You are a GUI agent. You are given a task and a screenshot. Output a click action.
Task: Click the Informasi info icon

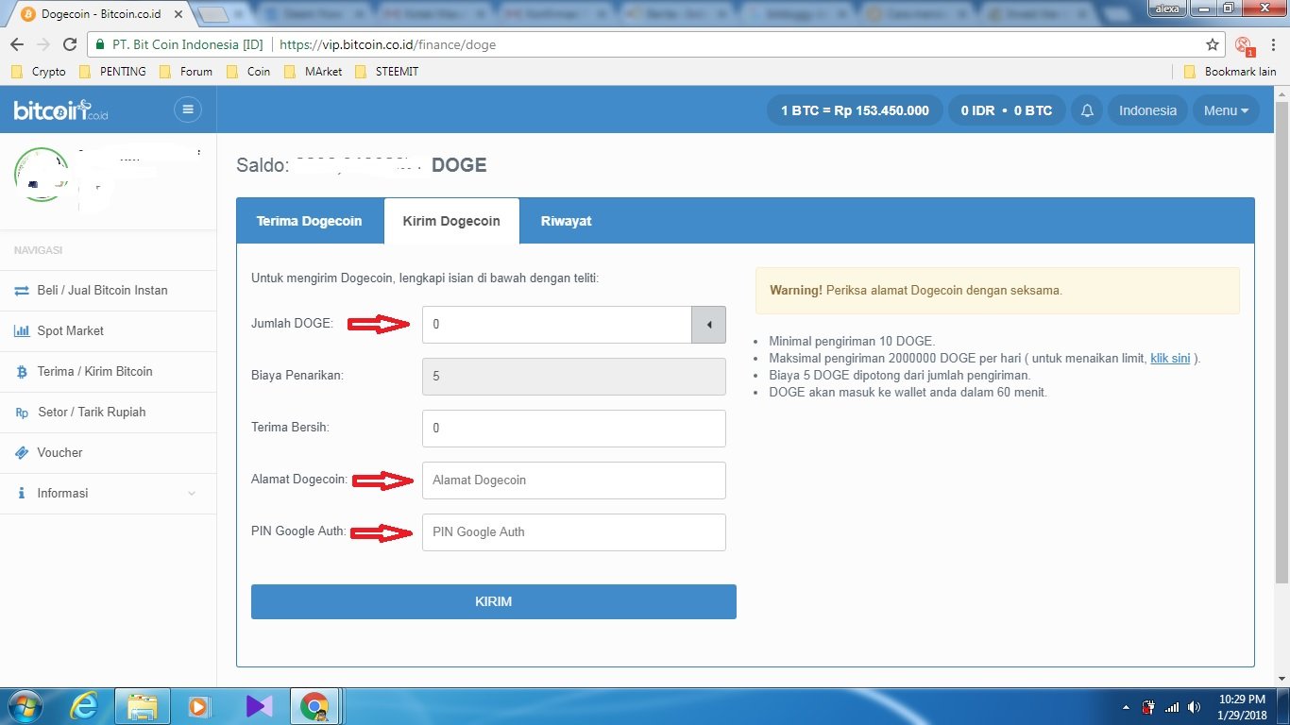[22, 494]
